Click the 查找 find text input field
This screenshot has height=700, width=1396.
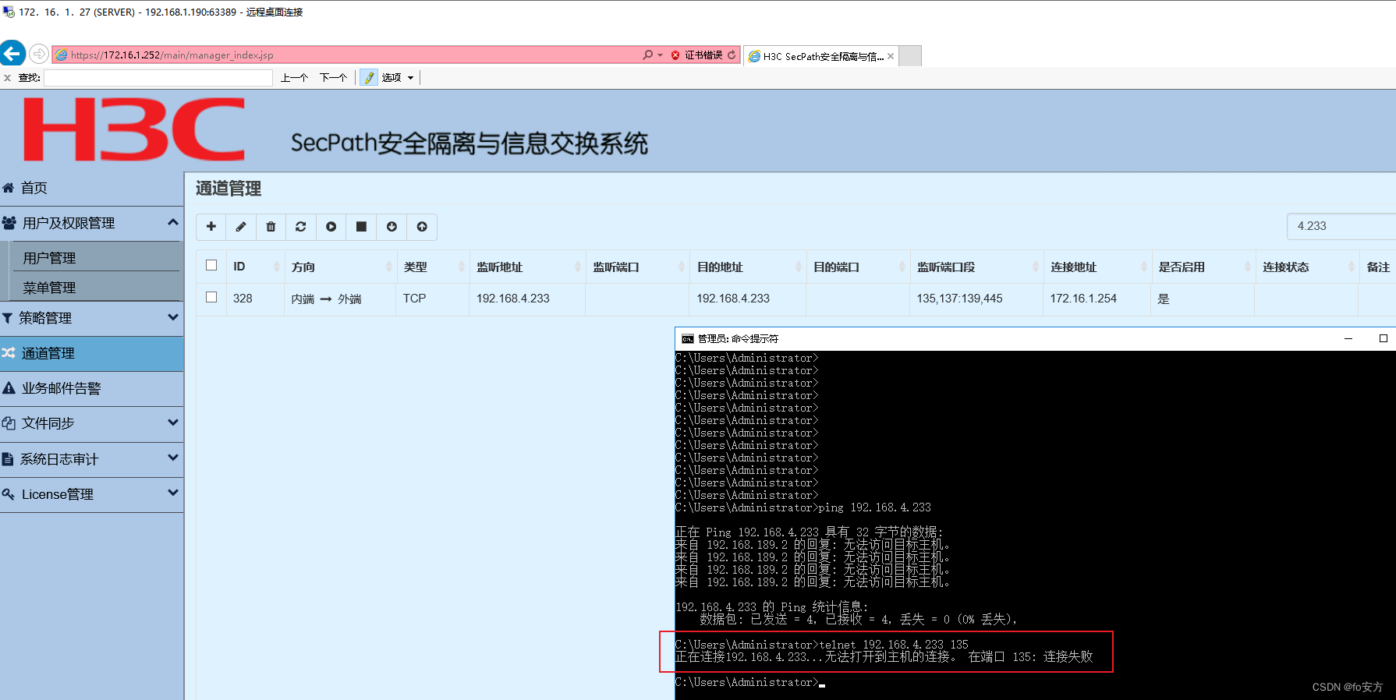(158, 78)
